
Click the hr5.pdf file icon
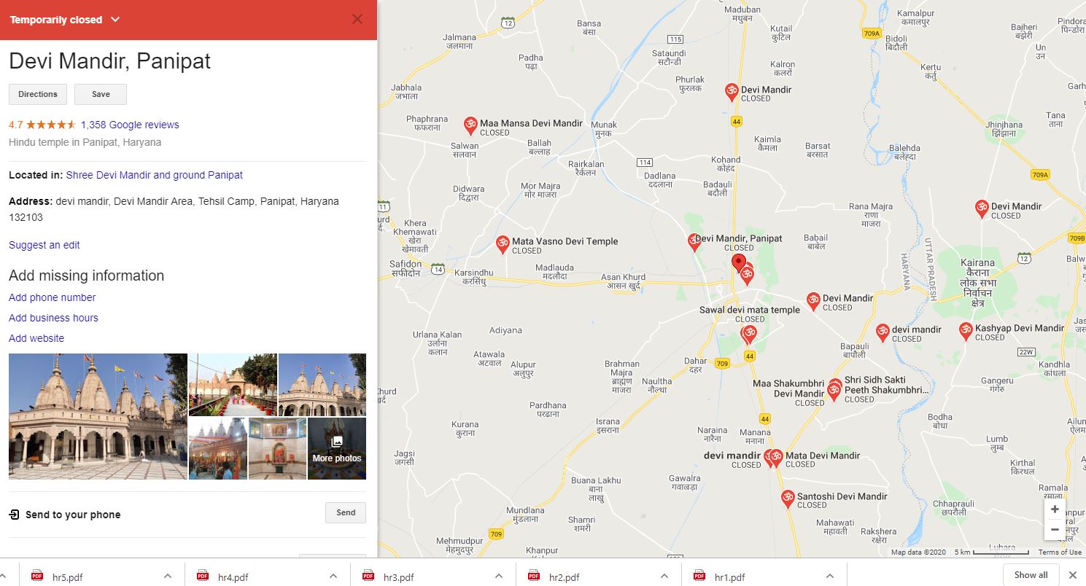[37, 577]
